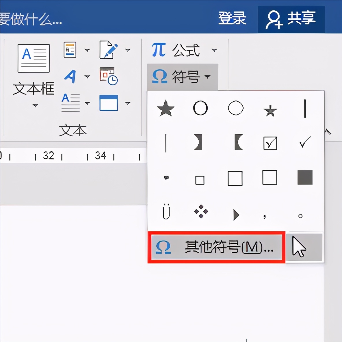
Task: Click the 符号 symbol button
Action: pyautogui.click(x=183, y=77)
